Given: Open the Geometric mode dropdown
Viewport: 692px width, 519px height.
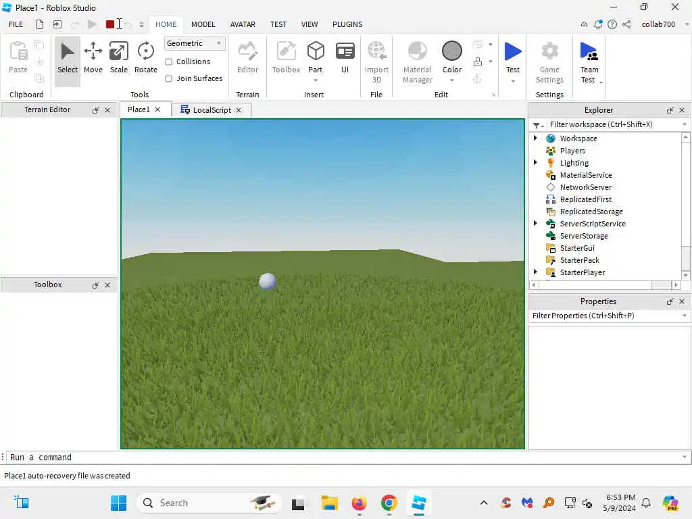Looking at the screenshot, I should click(x=195, y=43).
